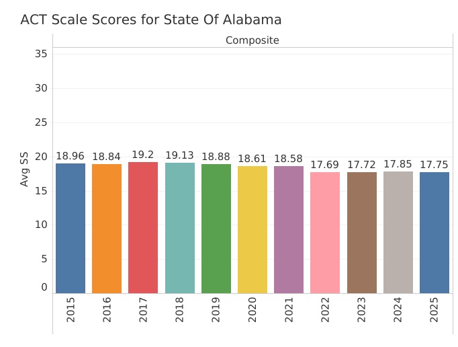Click the 2020 year axis label
458x347 pixels.
253,309
